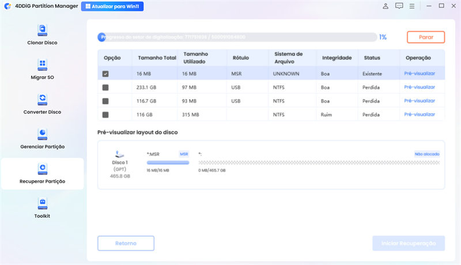Select the MSR partition bar in layout
Screen dimensions: 461x265
coord(168,163)
